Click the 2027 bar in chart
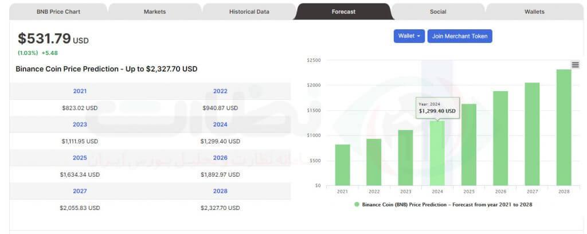The image size is (587, 234). (532, 134)
